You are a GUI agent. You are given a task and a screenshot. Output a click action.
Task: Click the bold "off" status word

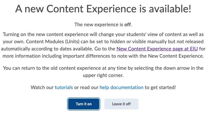click(128, 25)
